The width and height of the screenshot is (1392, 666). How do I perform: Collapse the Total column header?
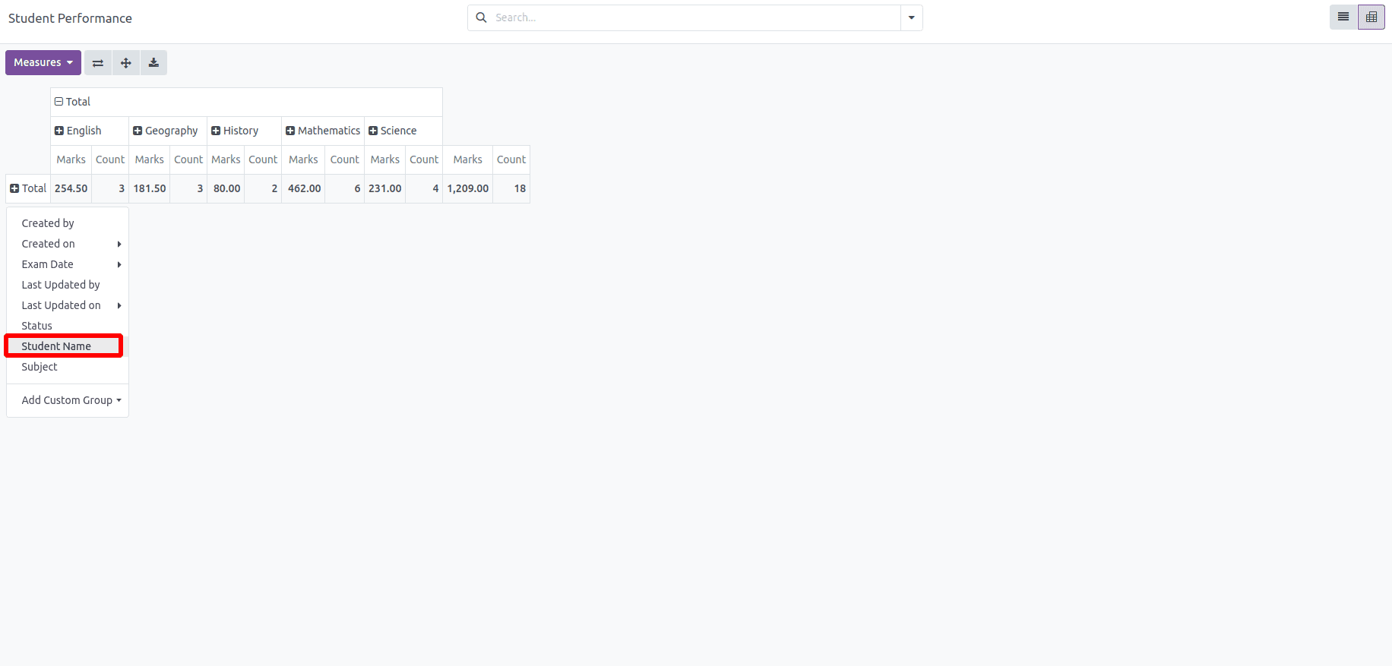tap(246, 102)
